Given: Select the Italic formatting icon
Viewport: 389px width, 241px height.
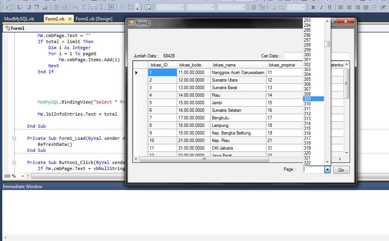Looking at the screenshot, I should (321, 6).
